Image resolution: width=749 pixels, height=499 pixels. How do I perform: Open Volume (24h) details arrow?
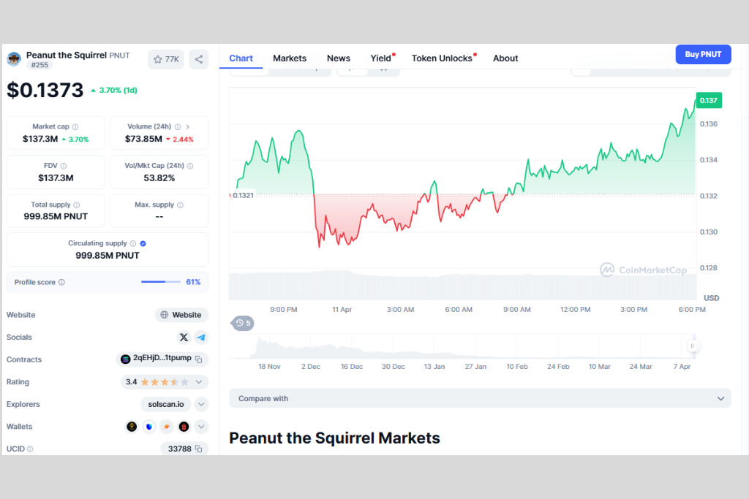point(188,127)
